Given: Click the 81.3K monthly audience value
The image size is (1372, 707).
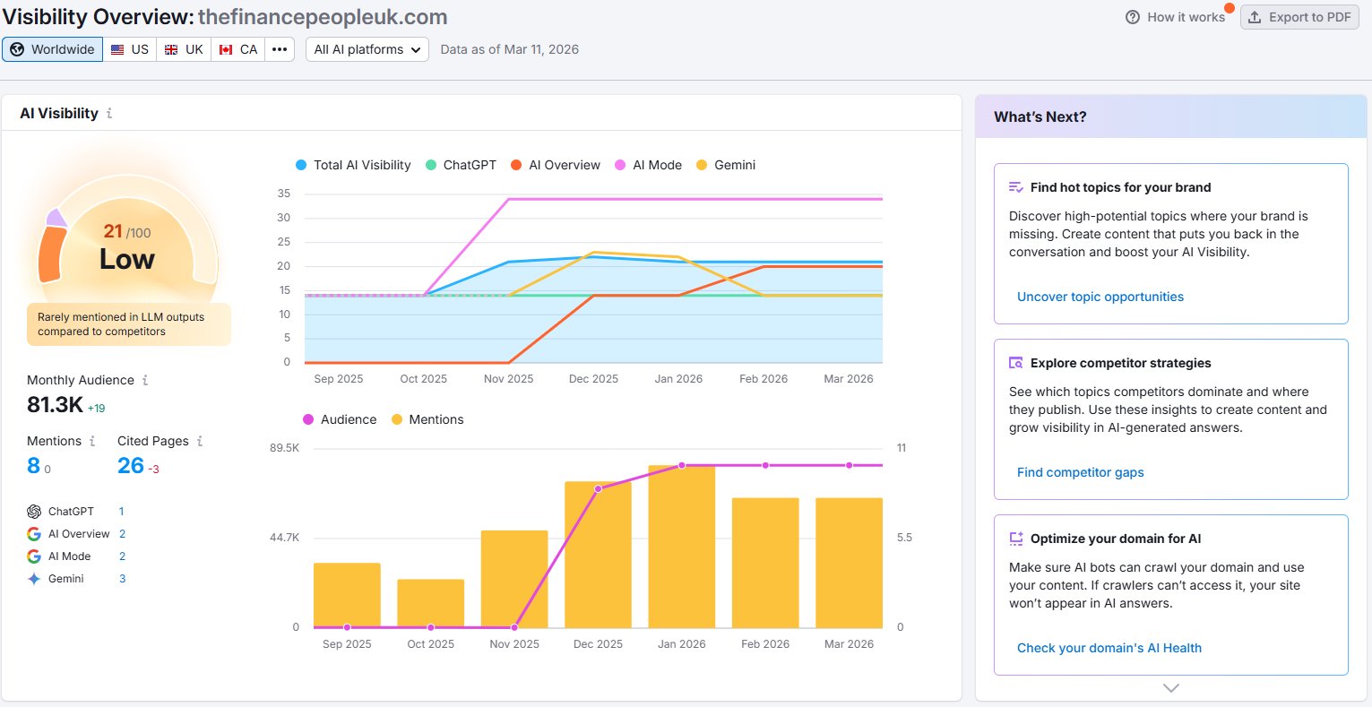Looking at the screenshot, I should 55,405.
